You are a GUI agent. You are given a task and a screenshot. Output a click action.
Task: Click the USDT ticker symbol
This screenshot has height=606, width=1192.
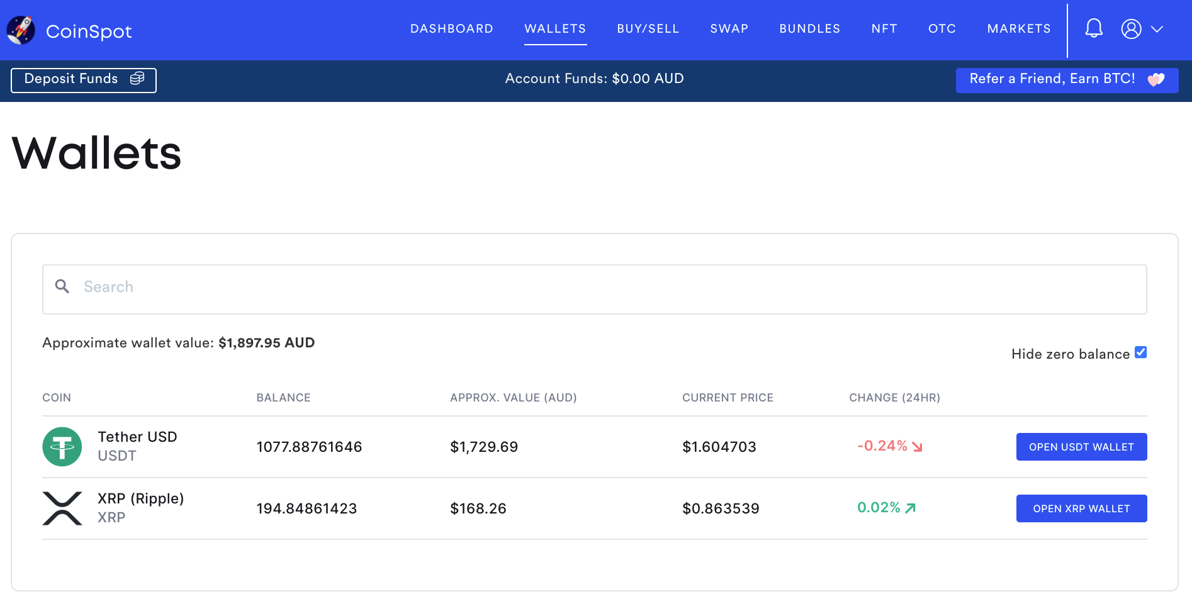[x=117, y=456]
